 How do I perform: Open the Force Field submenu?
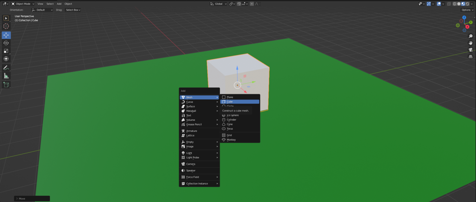click(x=200, y=177)
